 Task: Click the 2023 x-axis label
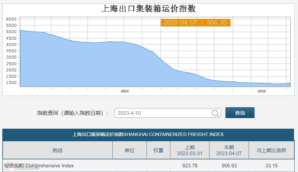click(262, 91)
